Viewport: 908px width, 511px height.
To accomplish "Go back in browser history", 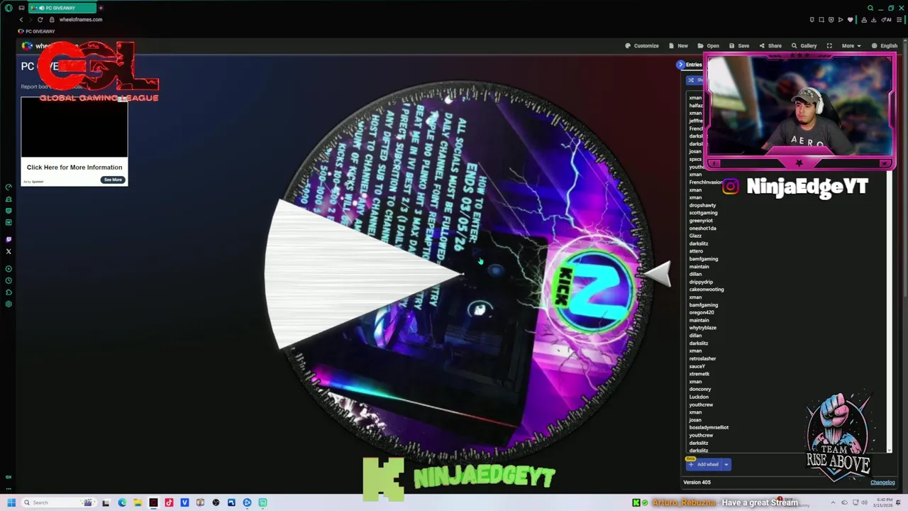I will tap(21, 19).
